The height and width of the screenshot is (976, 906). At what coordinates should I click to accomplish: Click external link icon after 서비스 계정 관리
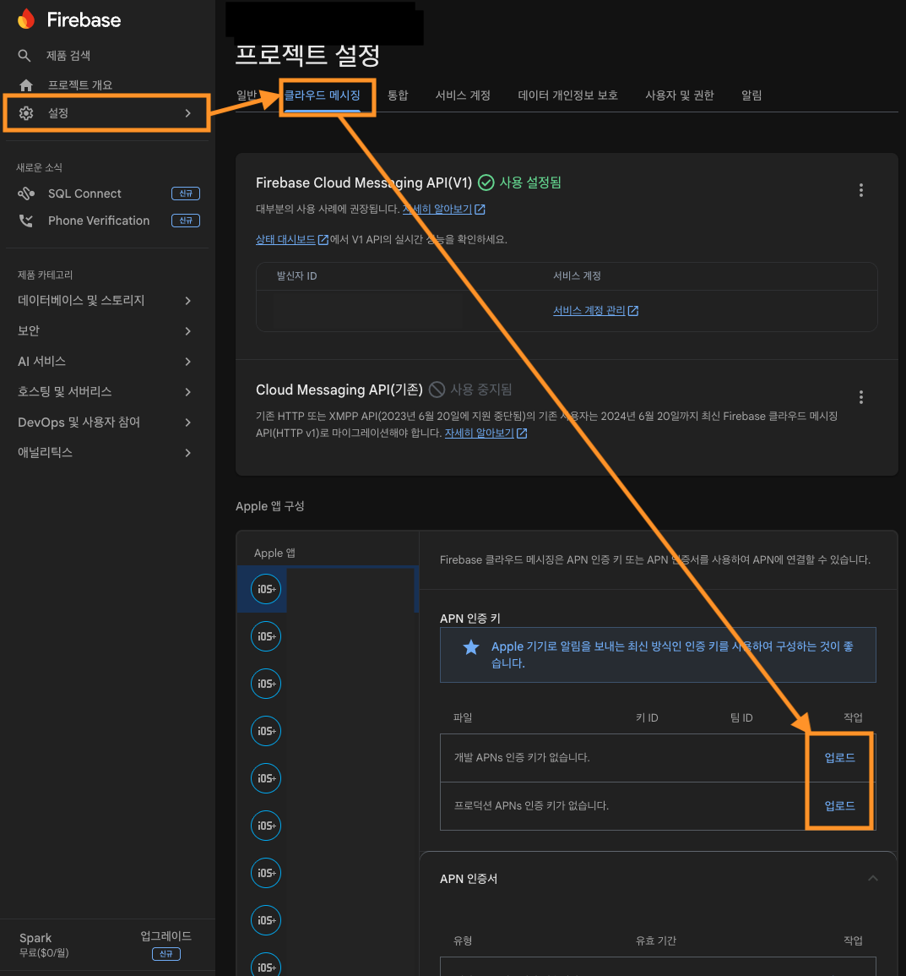633,311
